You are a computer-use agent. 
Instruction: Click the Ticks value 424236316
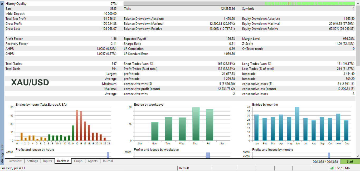tap(228, 9)
